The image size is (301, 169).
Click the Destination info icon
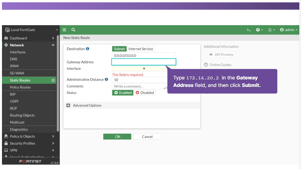coord(88,49)
